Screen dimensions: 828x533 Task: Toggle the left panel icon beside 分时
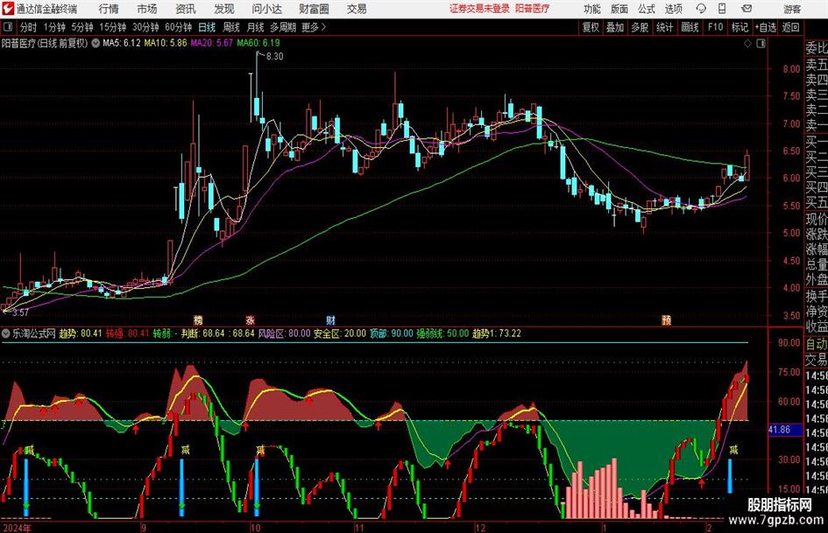pos(8,27)
